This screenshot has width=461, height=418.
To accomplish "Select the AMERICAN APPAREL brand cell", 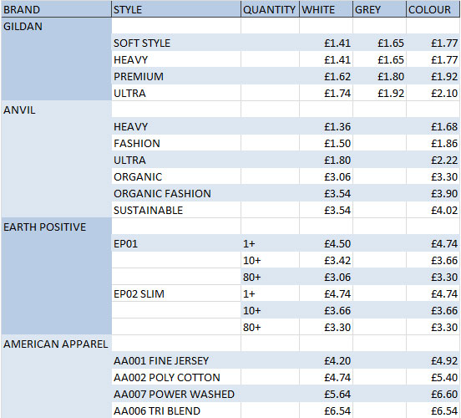I will pyautogui.click(x=57, y=344).
